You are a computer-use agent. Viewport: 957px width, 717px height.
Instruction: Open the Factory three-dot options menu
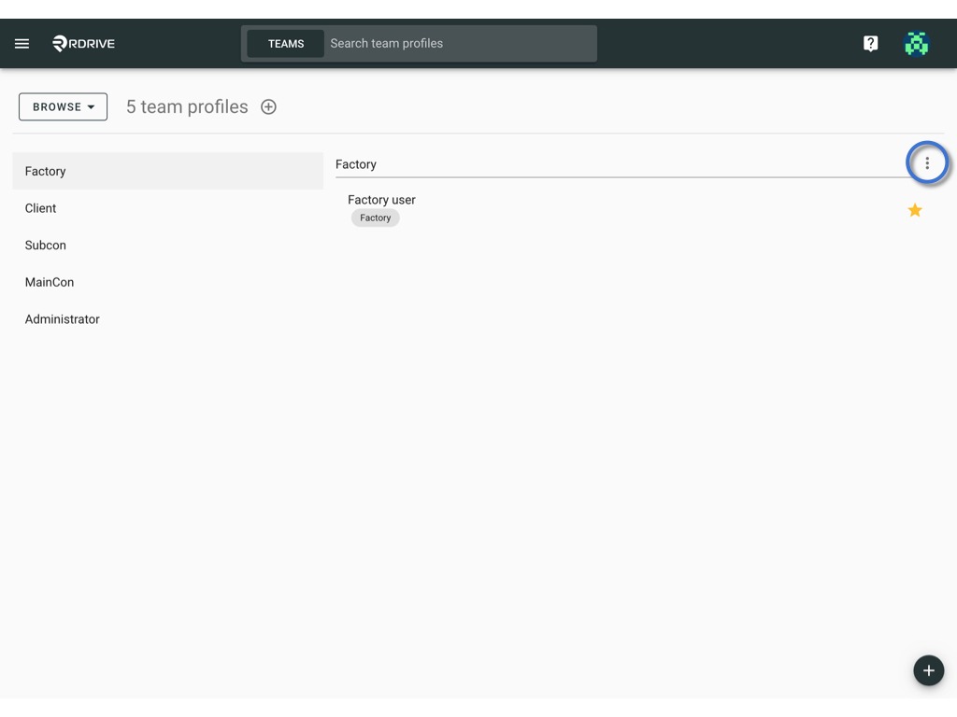(927, 162)
